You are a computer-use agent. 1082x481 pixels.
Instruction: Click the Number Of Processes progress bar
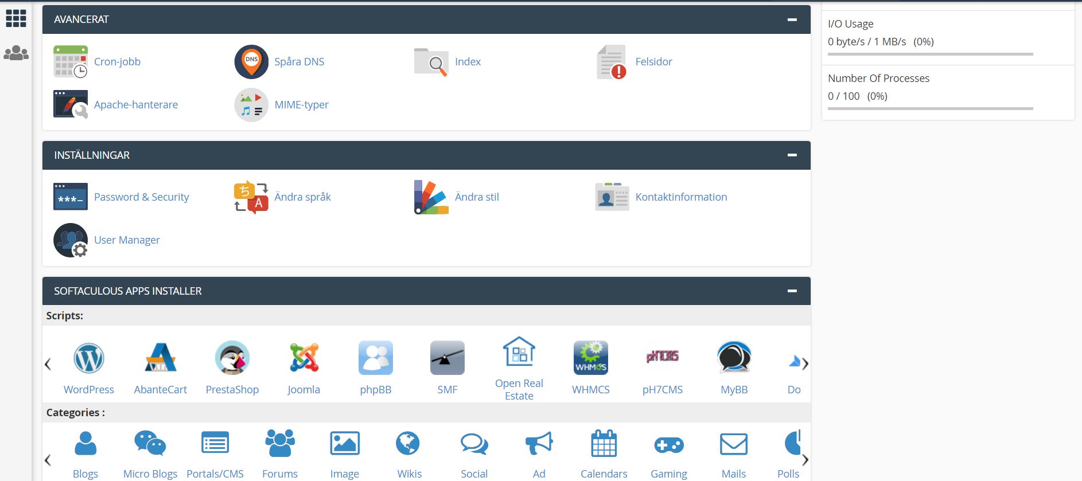[931, 109]
